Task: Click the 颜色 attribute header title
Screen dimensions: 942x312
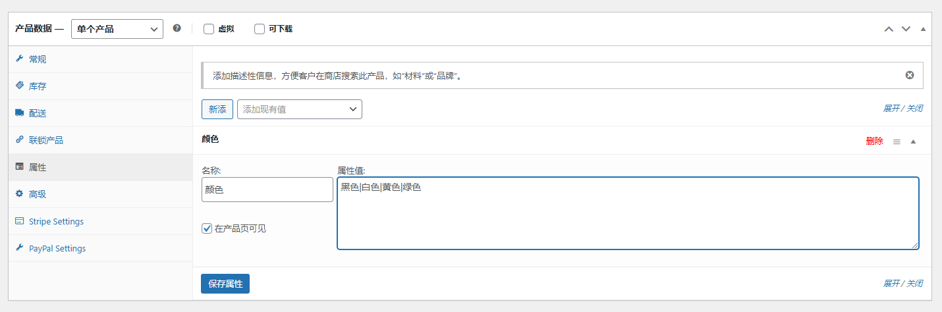Action: coord(210,140)
